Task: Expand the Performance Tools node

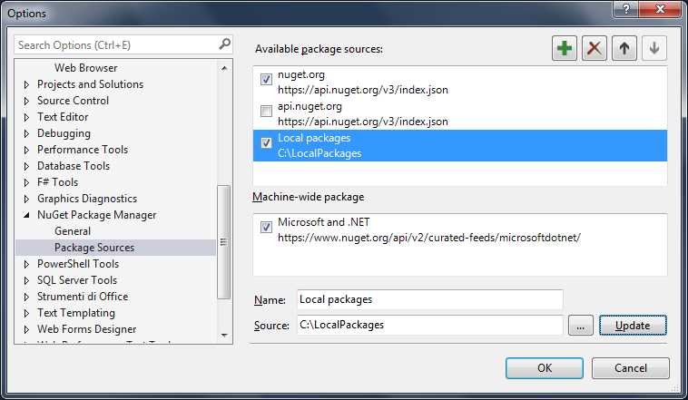Action: pos(26,150)
